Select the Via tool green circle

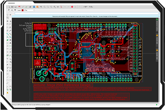pyautogui.click(x=7, y=40)
